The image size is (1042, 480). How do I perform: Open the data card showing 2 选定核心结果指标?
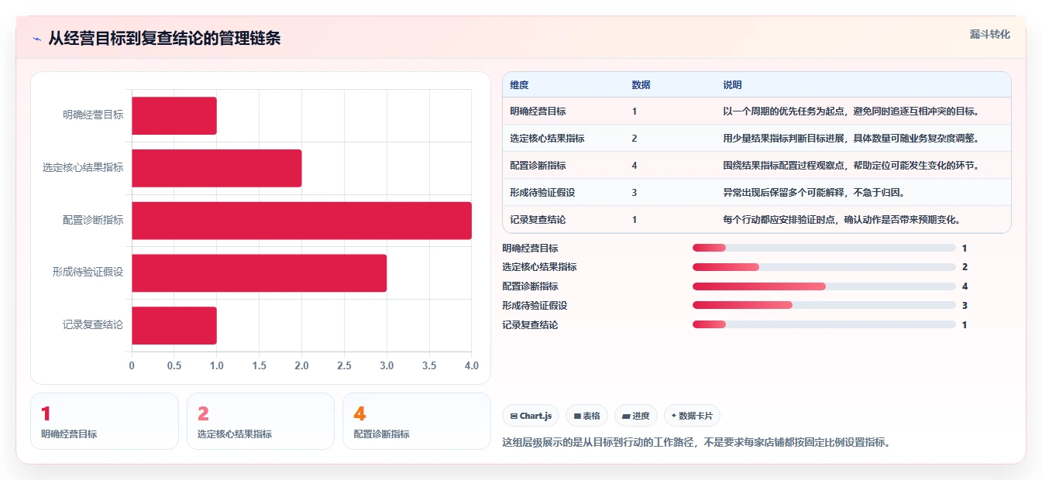click(x=260, y=421)
